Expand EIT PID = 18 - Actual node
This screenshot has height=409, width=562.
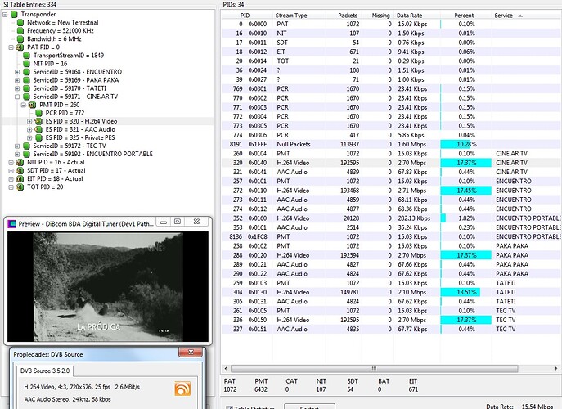pos(11,180)
